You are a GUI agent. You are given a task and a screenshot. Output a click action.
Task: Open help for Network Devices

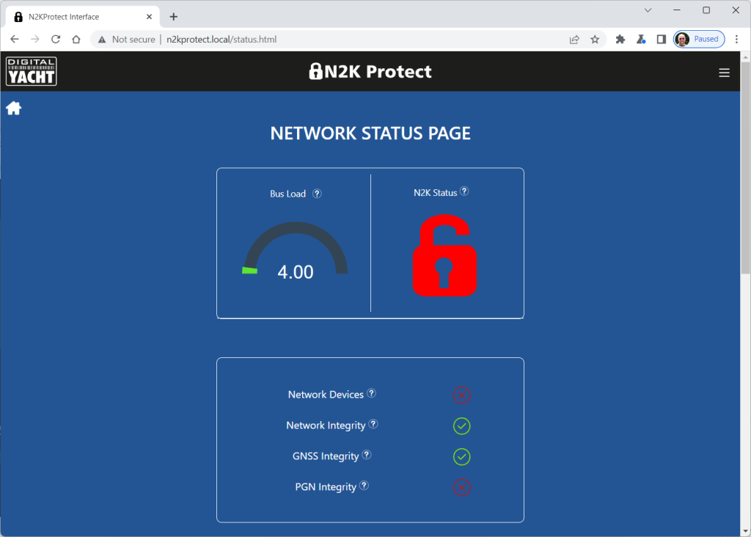tap(372, 393)
